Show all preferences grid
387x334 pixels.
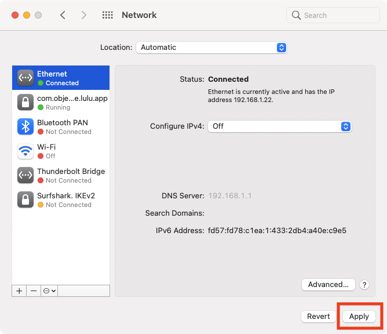coord(108,15)
